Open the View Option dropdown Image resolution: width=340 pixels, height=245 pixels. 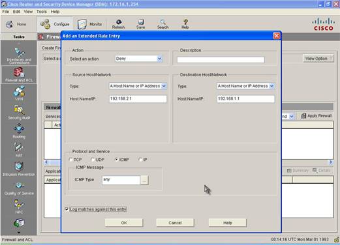[x=318, y=59]
